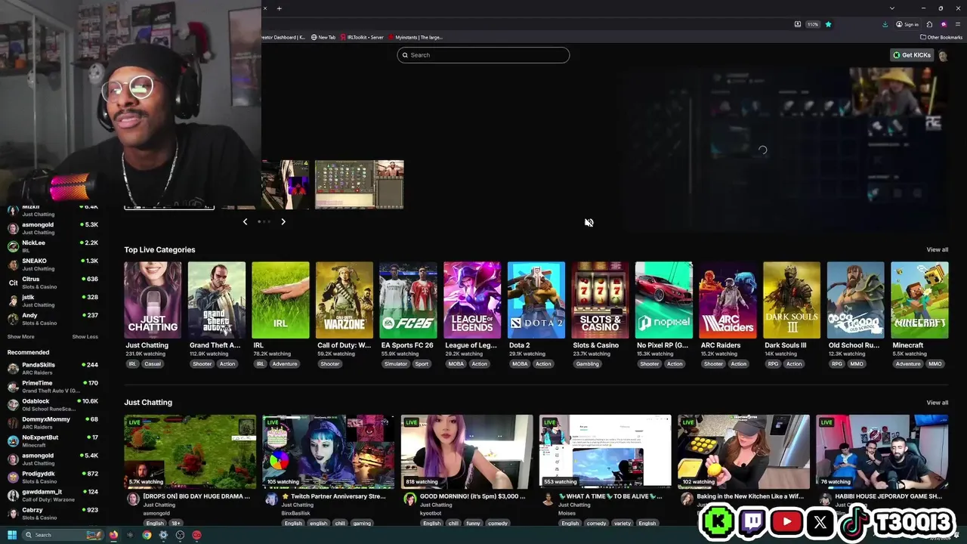Open new browser tab with plus icon
This screenshot has width=967, height=544.
pos(279,8)
